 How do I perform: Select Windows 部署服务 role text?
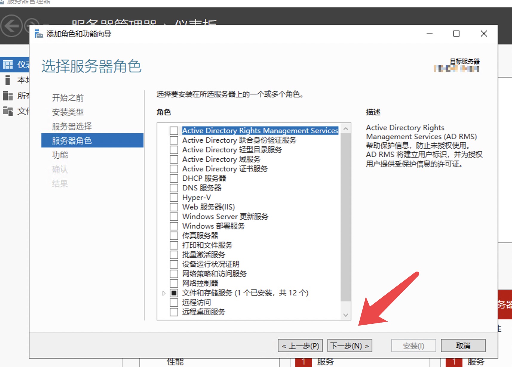[213, 226]
